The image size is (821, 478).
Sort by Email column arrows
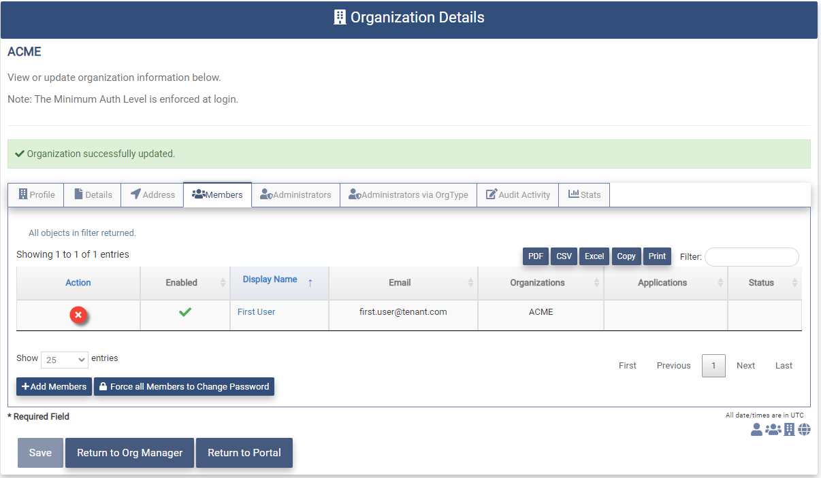(470, 283)
